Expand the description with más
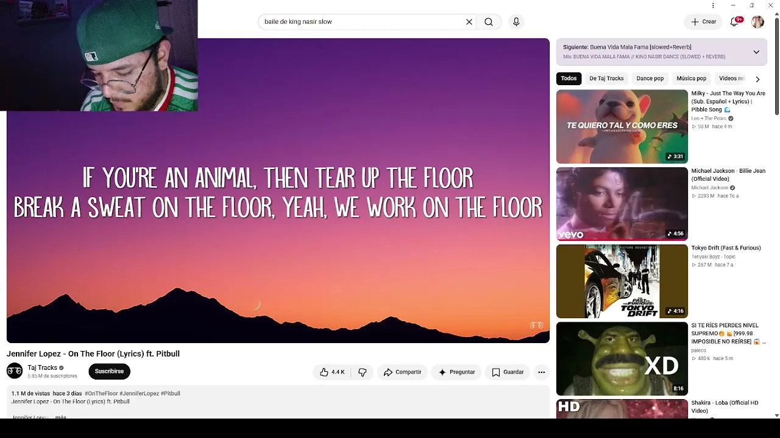 [60, 417]
